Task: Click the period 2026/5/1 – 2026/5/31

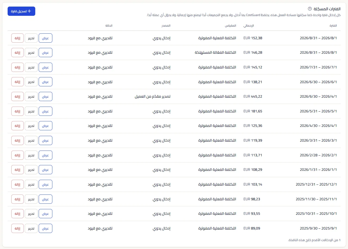Action: tap(318, 111)
